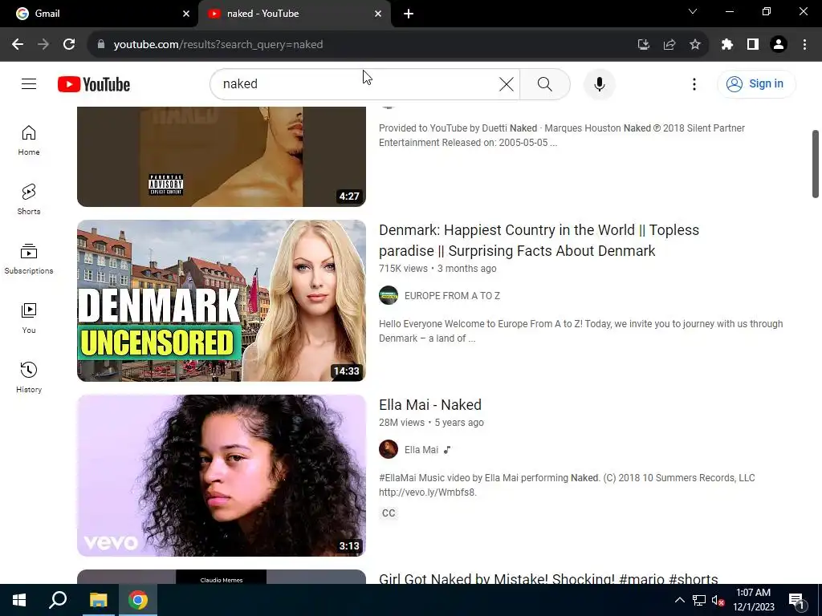The image size is (822, 616).
Task: Open YouTube settings three-dot menu
Action: (x=694, y=83)
